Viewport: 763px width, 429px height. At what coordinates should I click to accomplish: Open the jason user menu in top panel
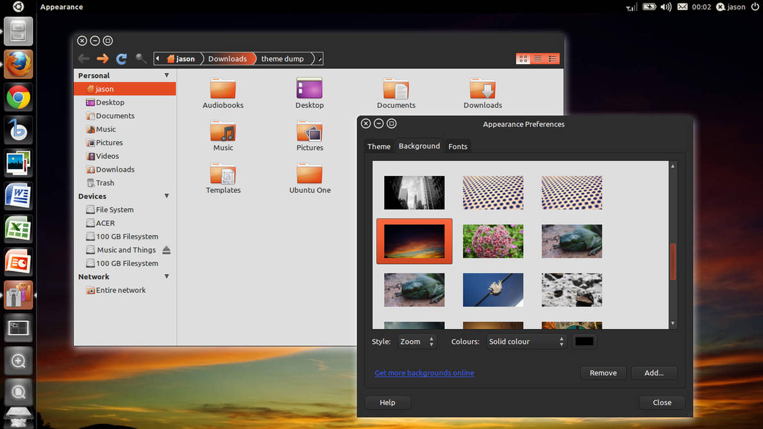pos(731,7)
